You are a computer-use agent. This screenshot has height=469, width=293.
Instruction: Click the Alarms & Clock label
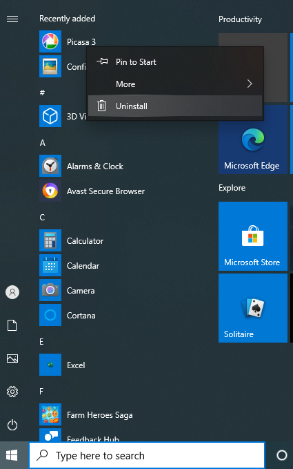pyautogui.click(x=95, y=166)
